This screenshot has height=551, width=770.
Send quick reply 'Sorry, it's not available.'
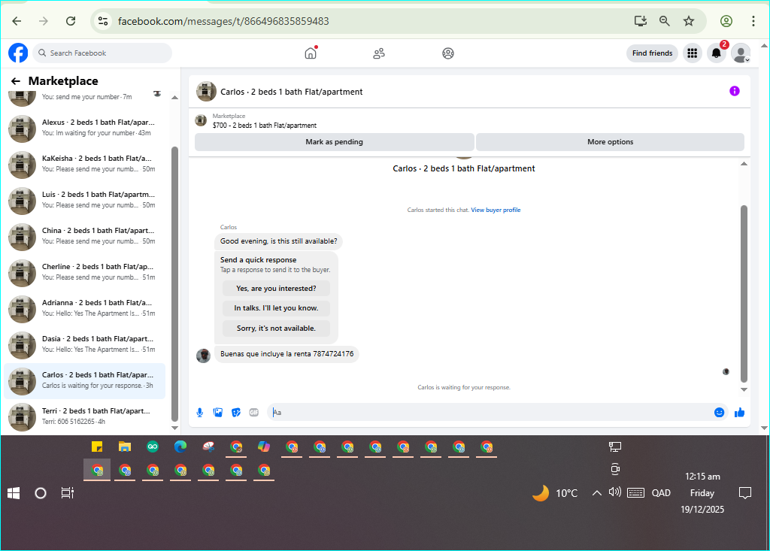[x=276, y=328]
